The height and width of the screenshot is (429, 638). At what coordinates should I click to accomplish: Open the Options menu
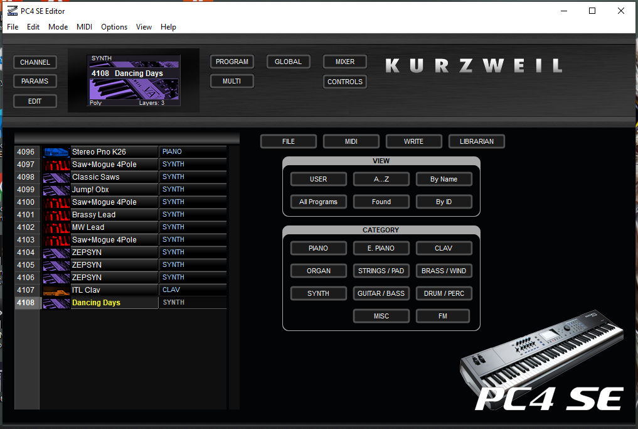114,27
